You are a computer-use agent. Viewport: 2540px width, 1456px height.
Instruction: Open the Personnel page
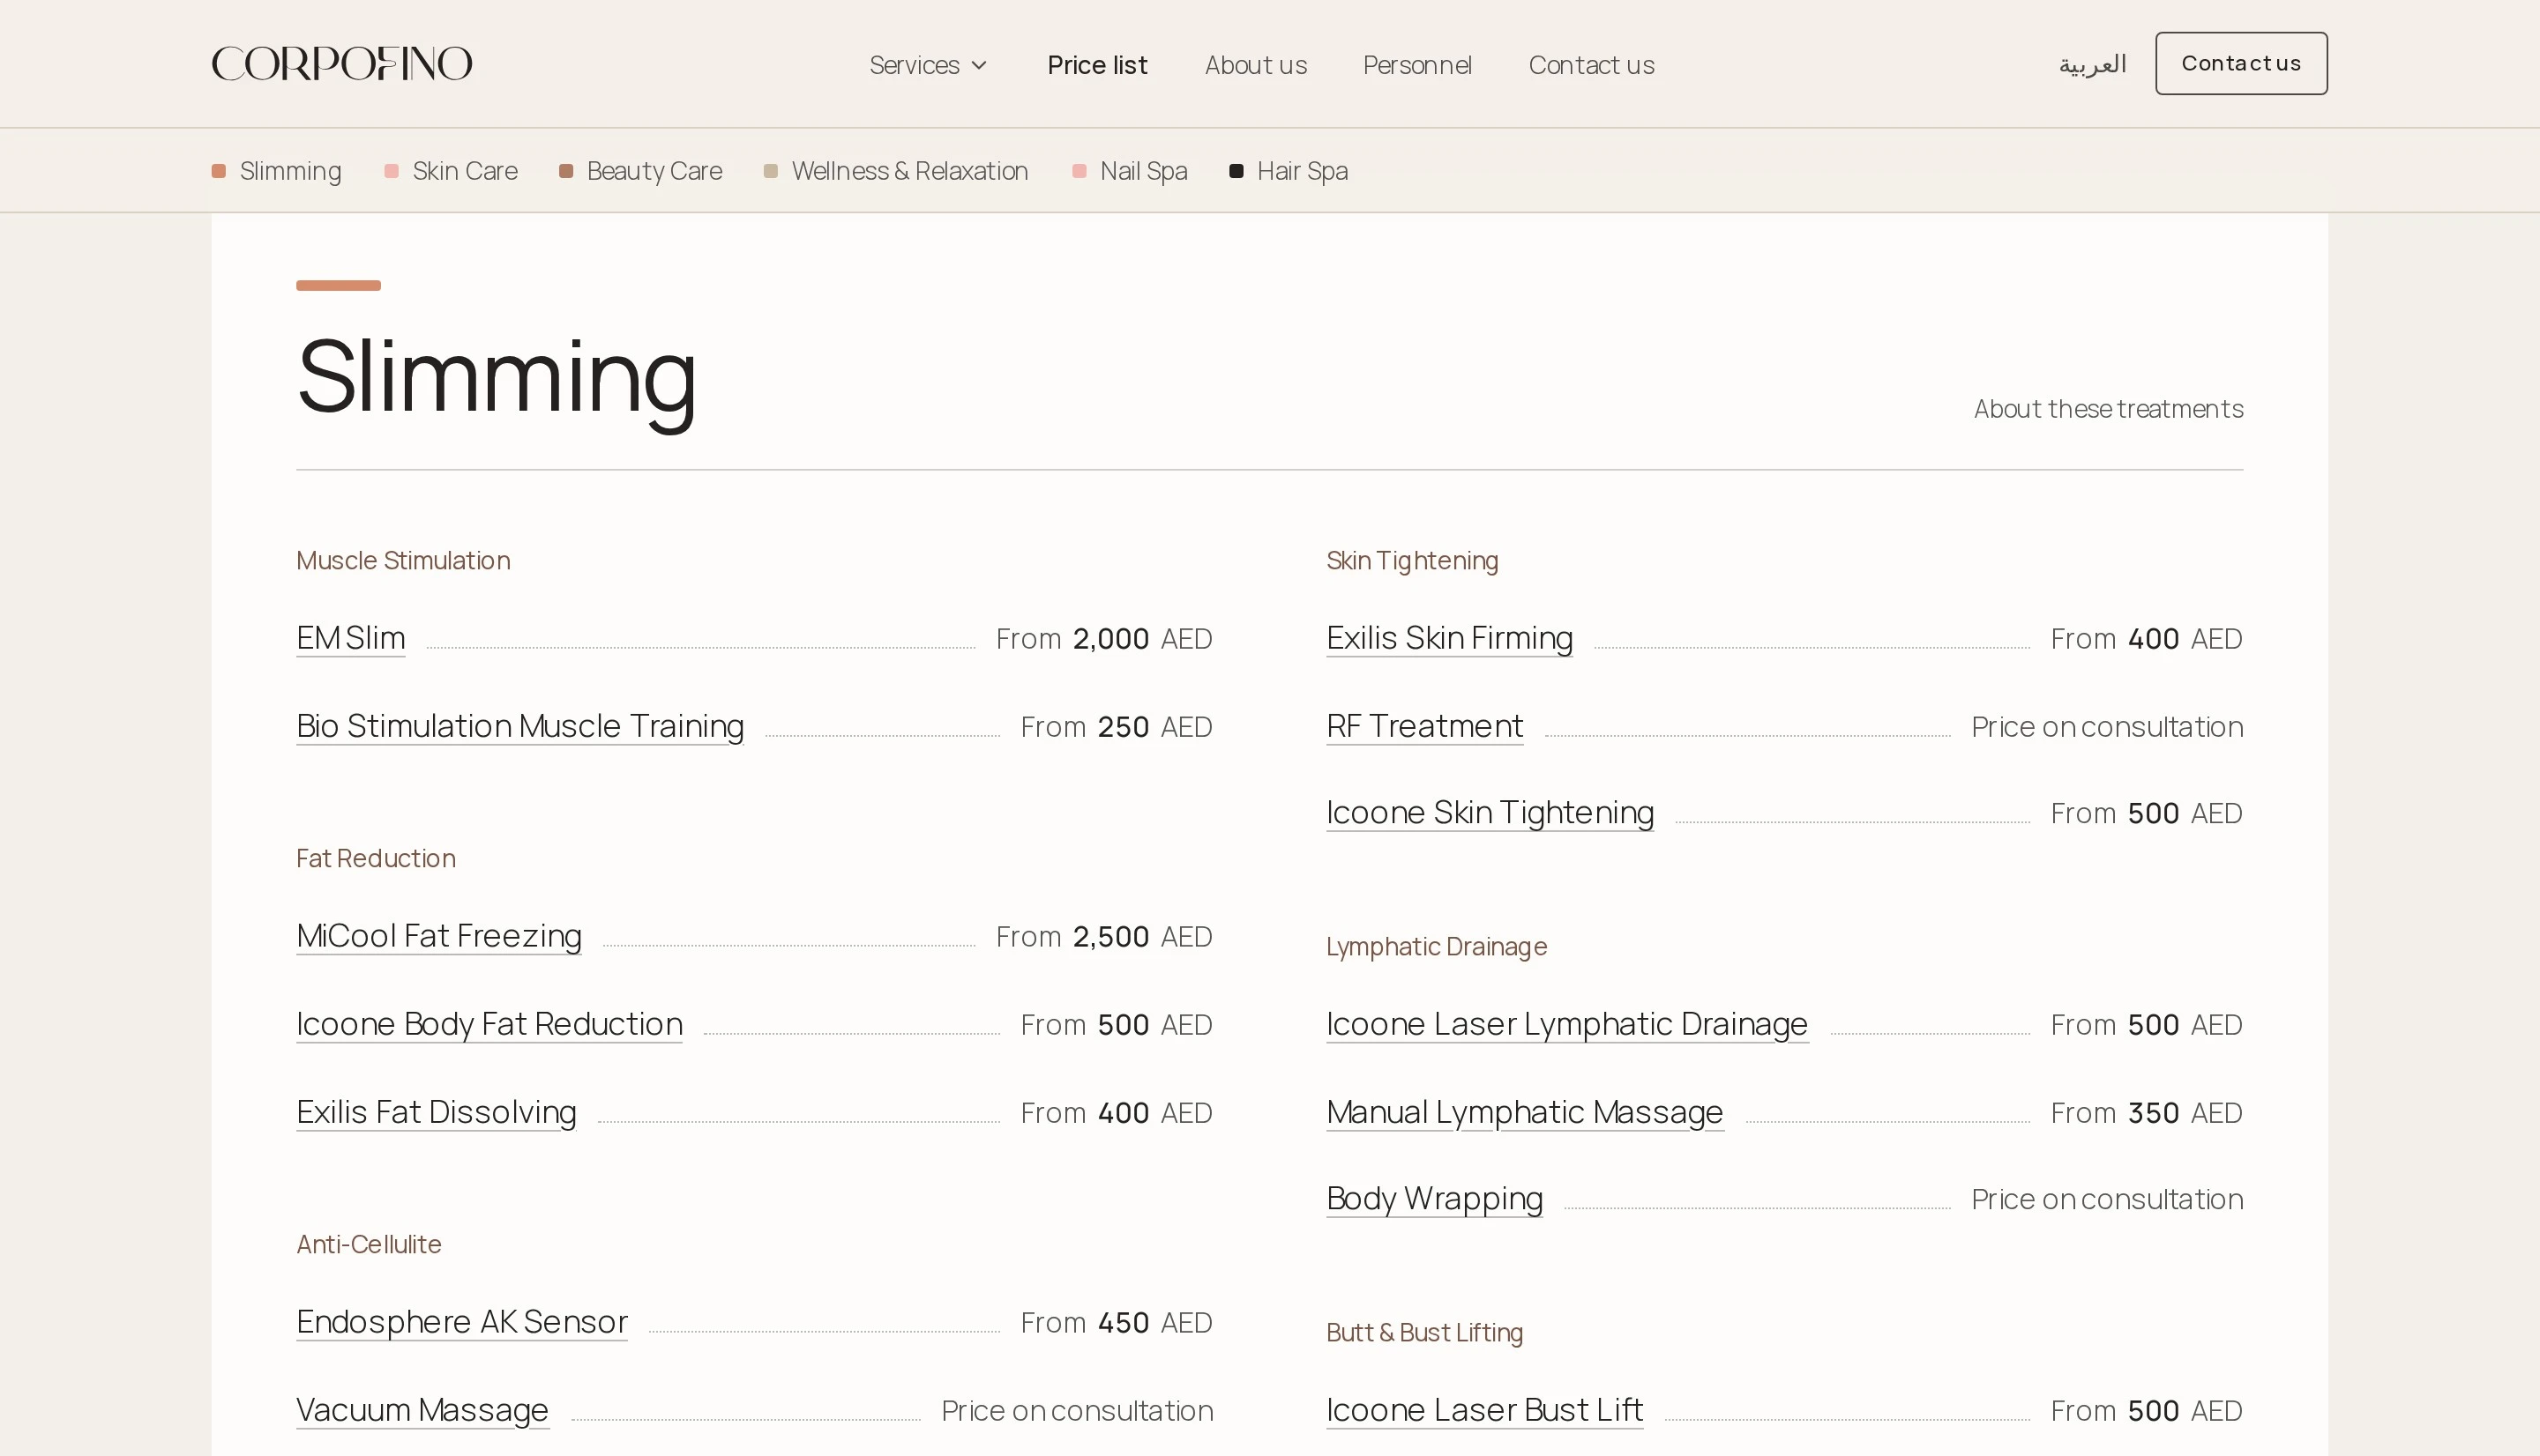[1417, 65]
